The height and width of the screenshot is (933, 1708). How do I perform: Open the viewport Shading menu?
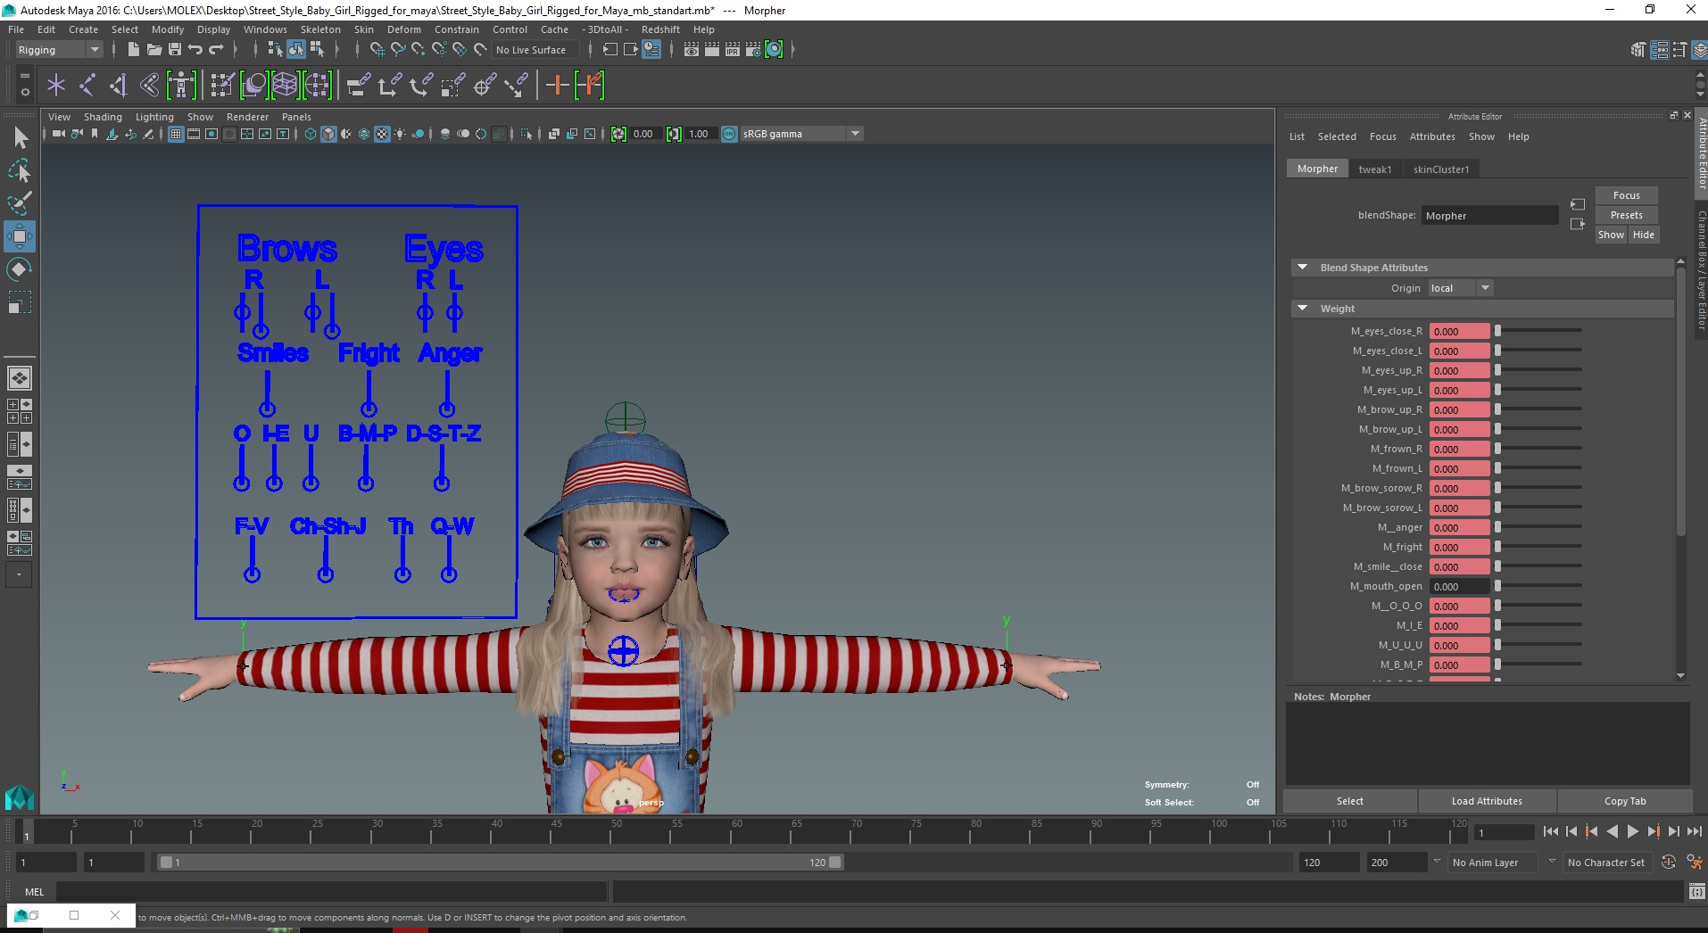coord(103,117)
